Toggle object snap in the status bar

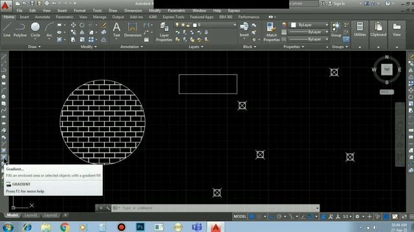point(310,217)
